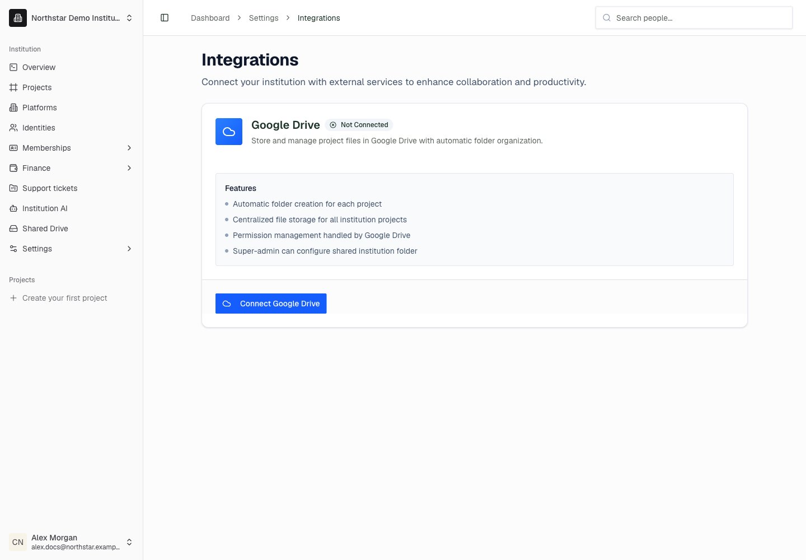The height and width of the screenshot is (560, 806).
Task: Open the Alex Morgan account menu chevrons
Action: click(x=129, y=542)
